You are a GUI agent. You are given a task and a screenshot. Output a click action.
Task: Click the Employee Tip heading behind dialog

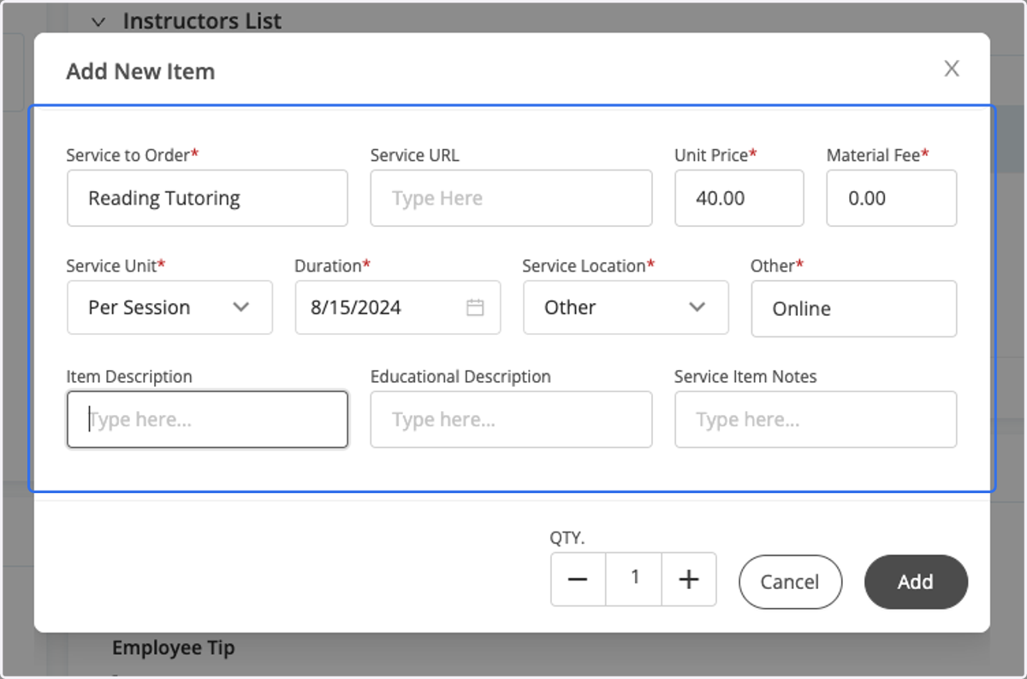(173, 648)
